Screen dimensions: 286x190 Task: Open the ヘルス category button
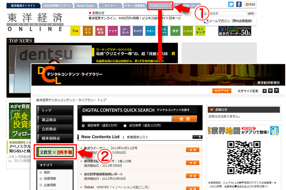pyautogui.click(x=188, y=31)
